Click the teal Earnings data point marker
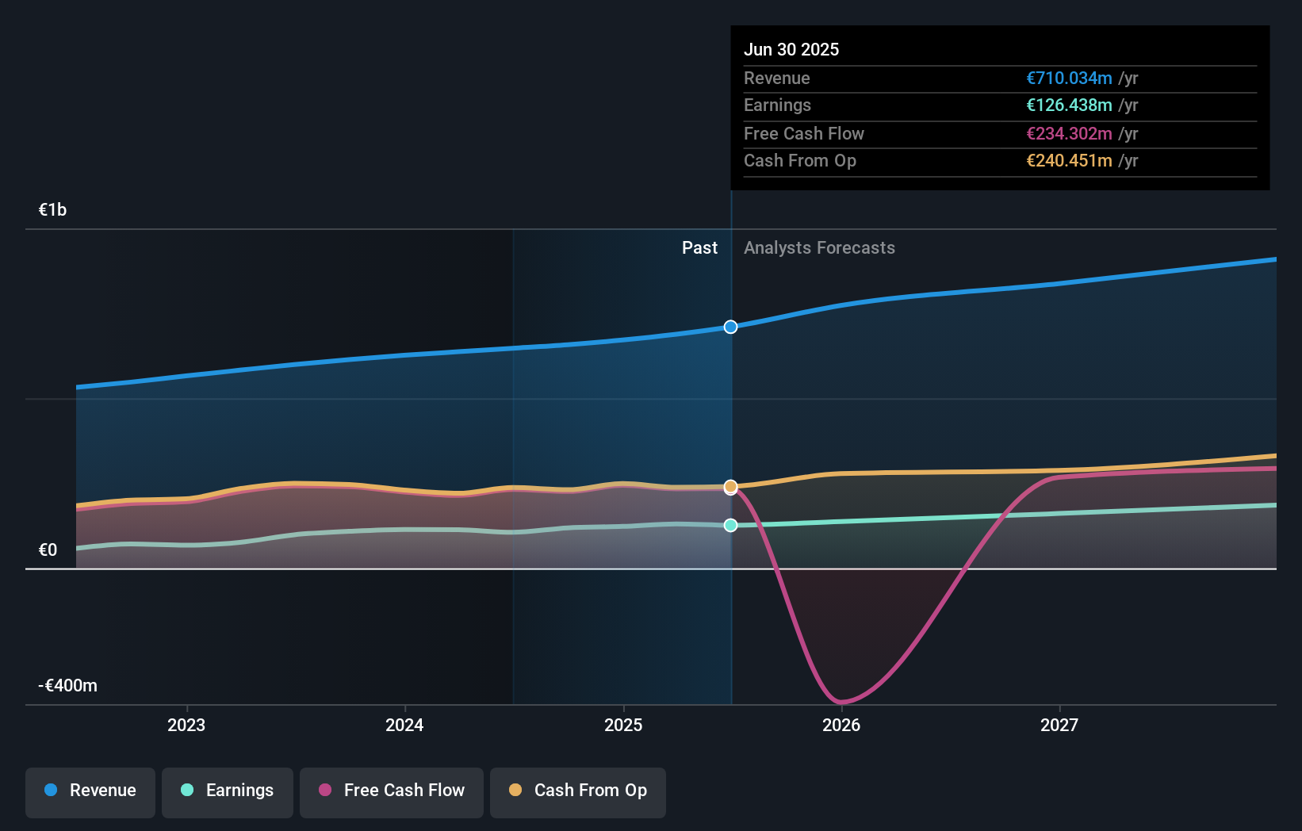The height and width of the screenshot is (831, 1302). coord(730,525)
